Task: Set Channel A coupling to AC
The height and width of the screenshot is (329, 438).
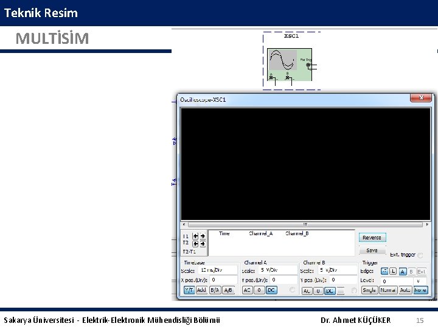Action: [x=247, y=290]
